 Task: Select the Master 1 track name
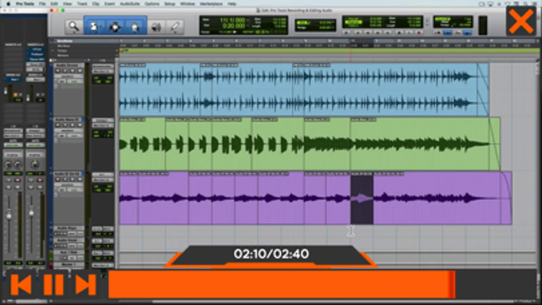click(68, 264)
